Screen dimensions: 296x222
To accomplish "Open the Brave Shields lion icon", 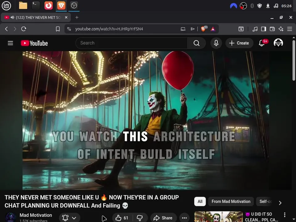I will [x=204, y=29].
